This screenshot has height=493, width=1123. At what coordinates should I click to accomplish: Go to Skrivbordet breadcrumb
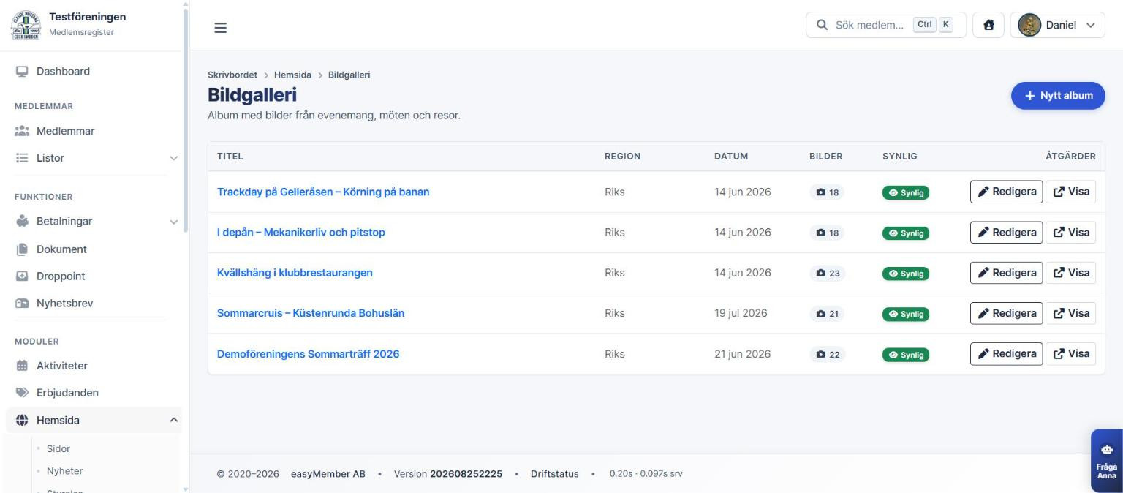(x=232, y=75)
